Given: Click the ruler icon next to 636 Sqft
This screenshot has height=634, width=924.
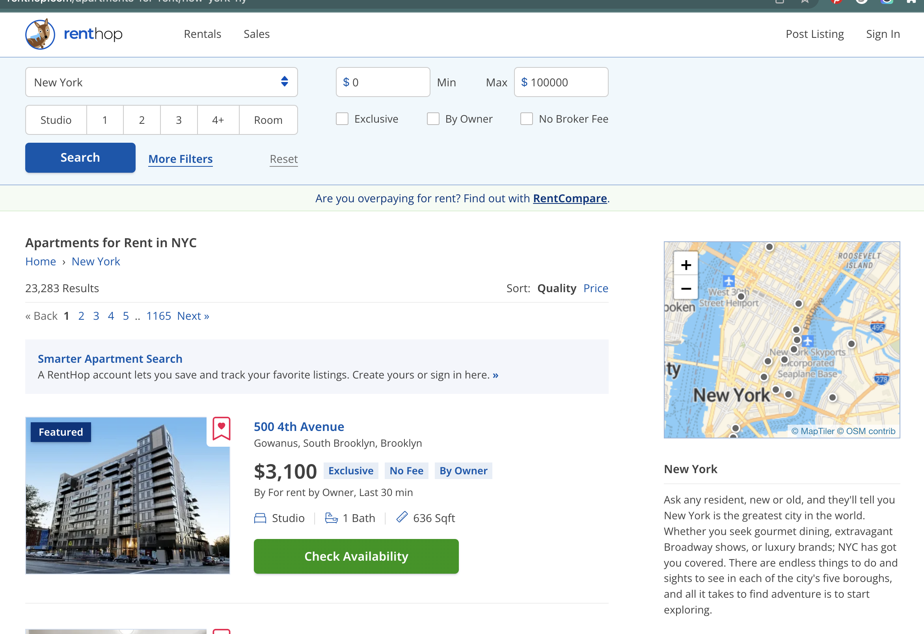Looking at the screenshot, I should pos(402,517).
